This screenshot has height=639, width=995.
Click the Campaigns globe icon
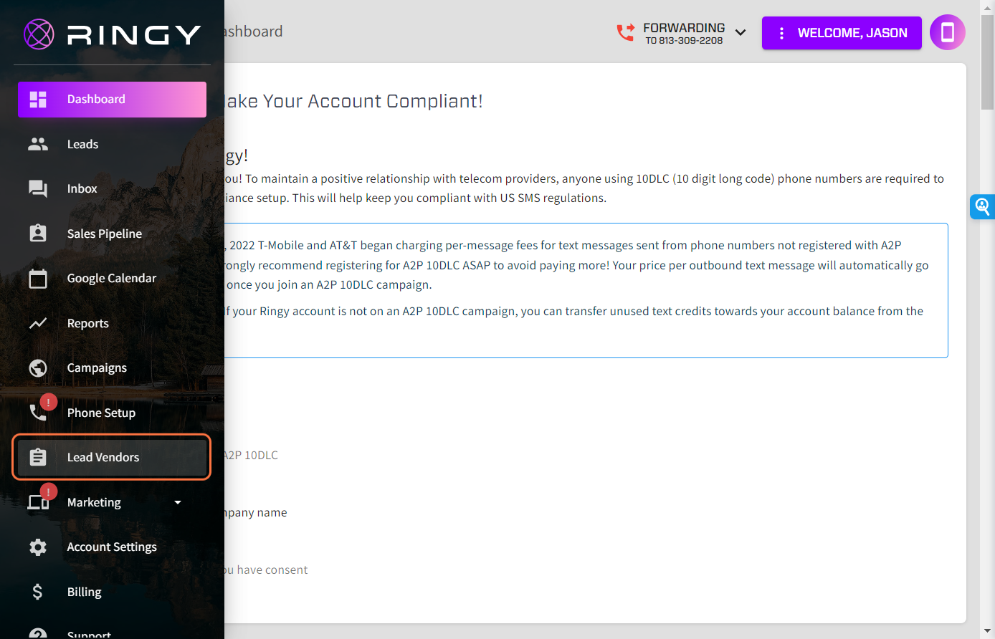click(x=38, y=368)
